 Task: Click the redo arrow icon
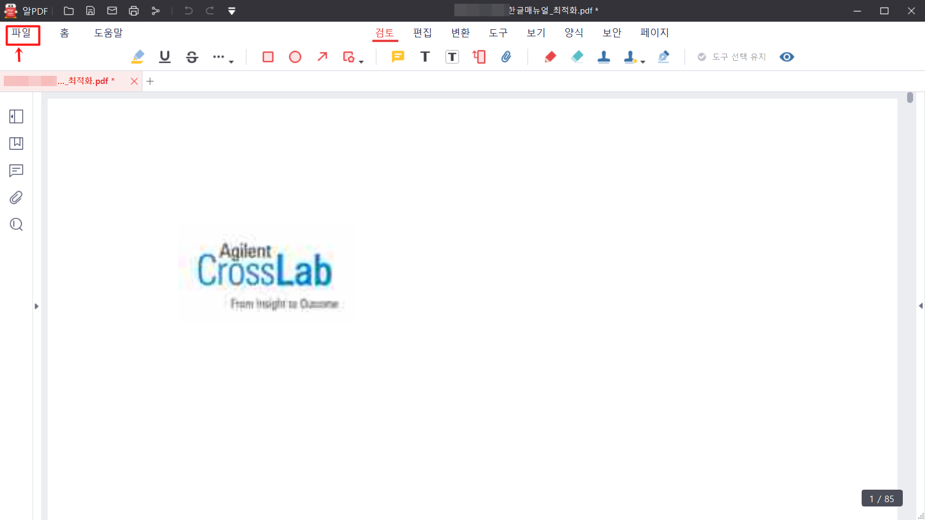210,11
